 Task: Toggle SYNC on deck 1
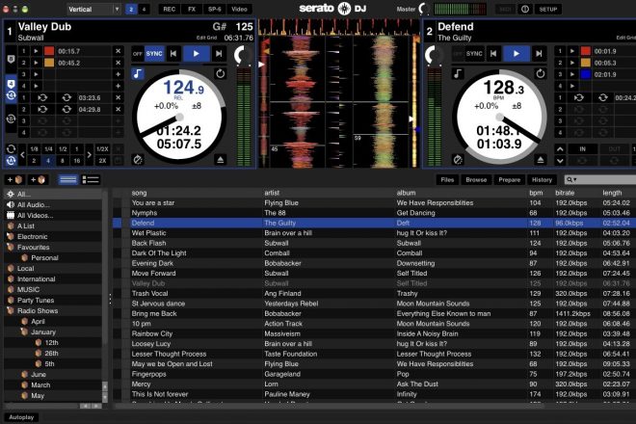pos(154,54)
